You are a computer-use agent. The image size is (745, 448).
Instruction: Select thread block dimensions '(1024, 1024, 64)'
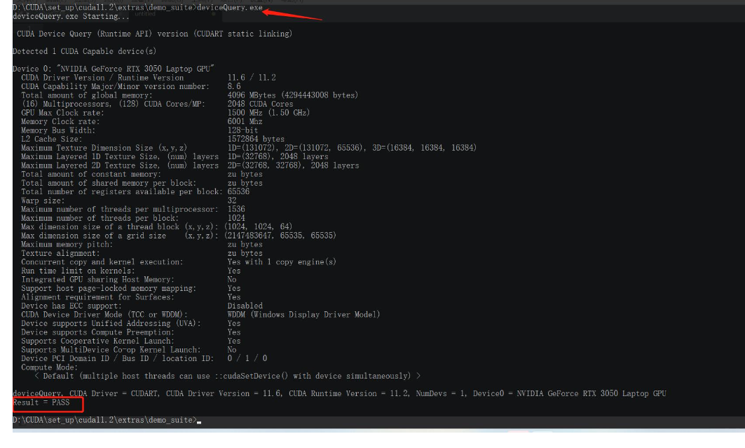click(x=258, y=227)
